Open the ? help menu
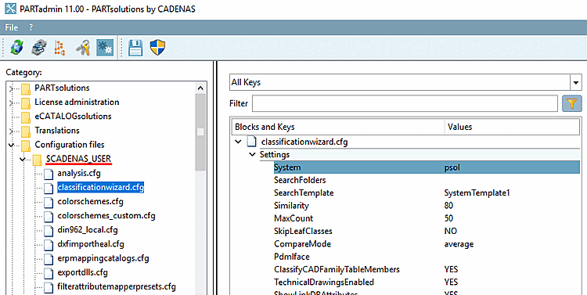This screenshot has height=295, width=587. point(31,27)
